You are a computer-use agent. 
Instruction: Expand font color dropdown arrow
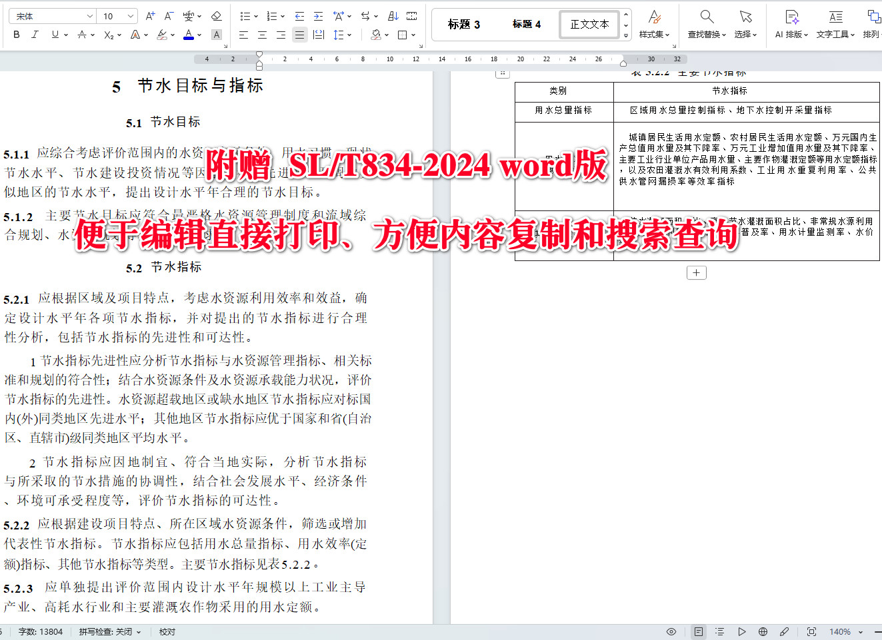(200, 35)
